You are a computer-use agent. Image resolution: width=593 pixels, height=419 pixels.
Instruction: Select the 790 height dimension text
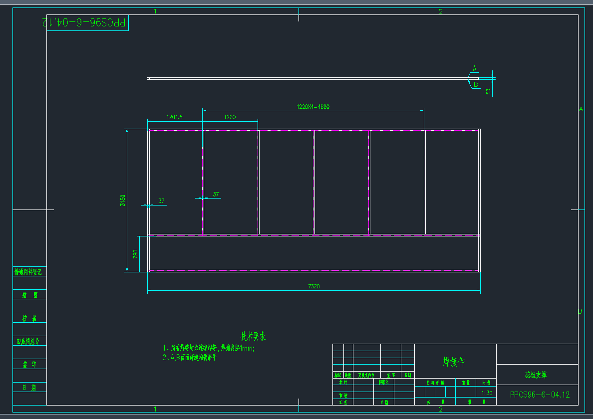135,254
